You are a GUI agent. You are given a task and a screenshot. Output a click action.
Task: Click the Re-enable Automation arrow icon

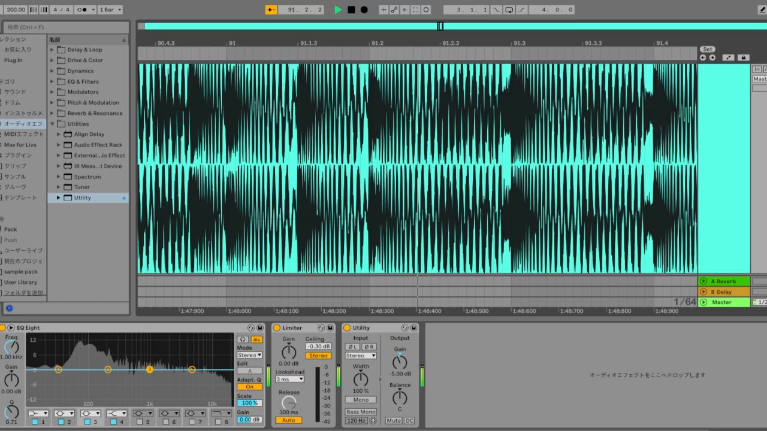(405, 10)
